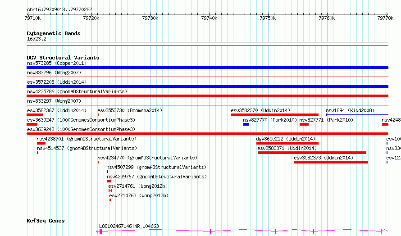Open variant label nsv4507299 (gnomADStructuralVariants)
Viewport: 401px width, 236px height.
click(156, 167)
